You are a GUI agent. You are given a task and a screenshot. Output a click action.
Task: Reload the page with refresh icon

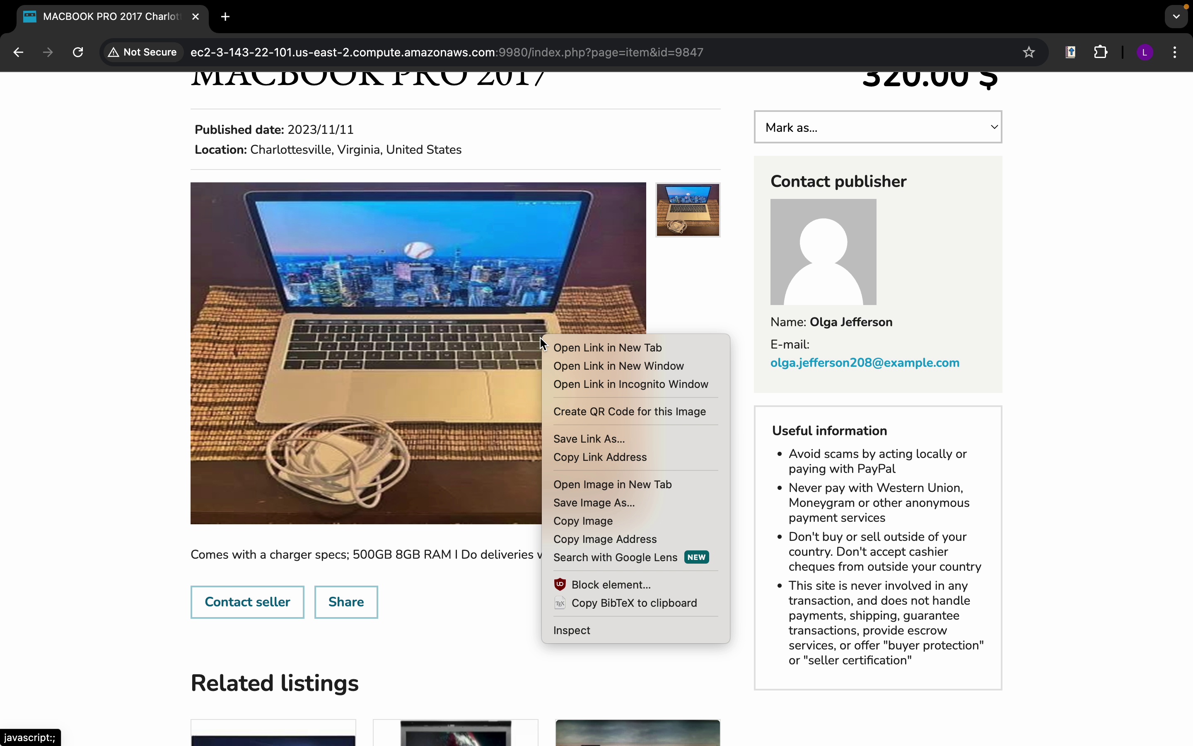click(78, 52)
